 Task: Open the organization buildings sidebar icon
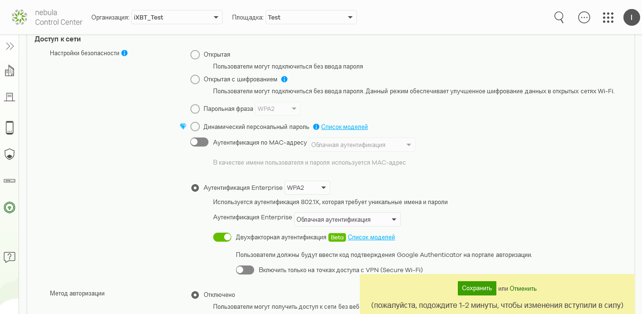coord(10,71)
